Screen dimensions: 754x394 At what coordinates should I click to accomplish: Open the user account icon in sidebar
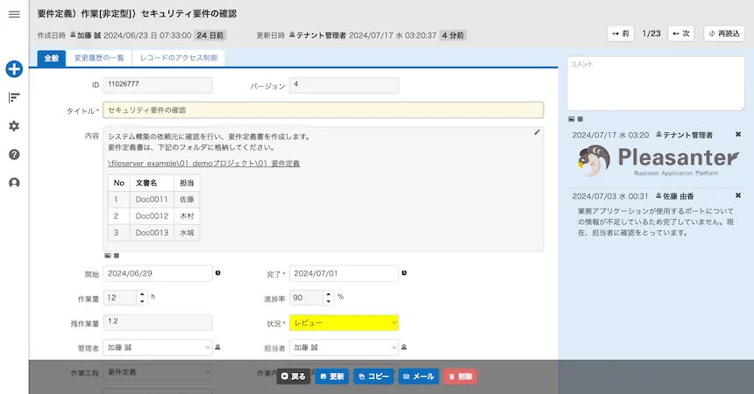click(x=14, y=183)
